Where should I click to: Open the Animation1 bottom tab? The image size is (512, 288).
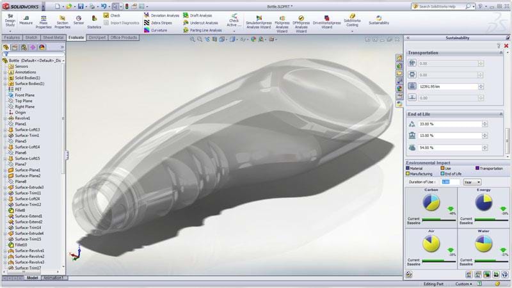click(53, 278)
